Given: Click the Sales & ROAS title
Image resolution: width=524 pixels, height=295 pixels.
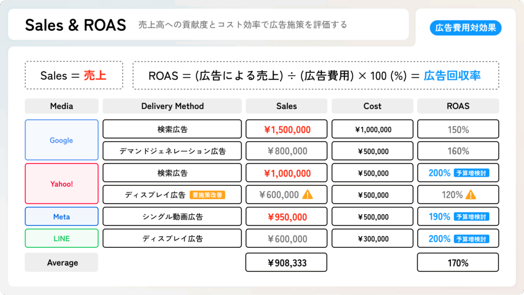Looking at the screenshot, I should point(76,25).
